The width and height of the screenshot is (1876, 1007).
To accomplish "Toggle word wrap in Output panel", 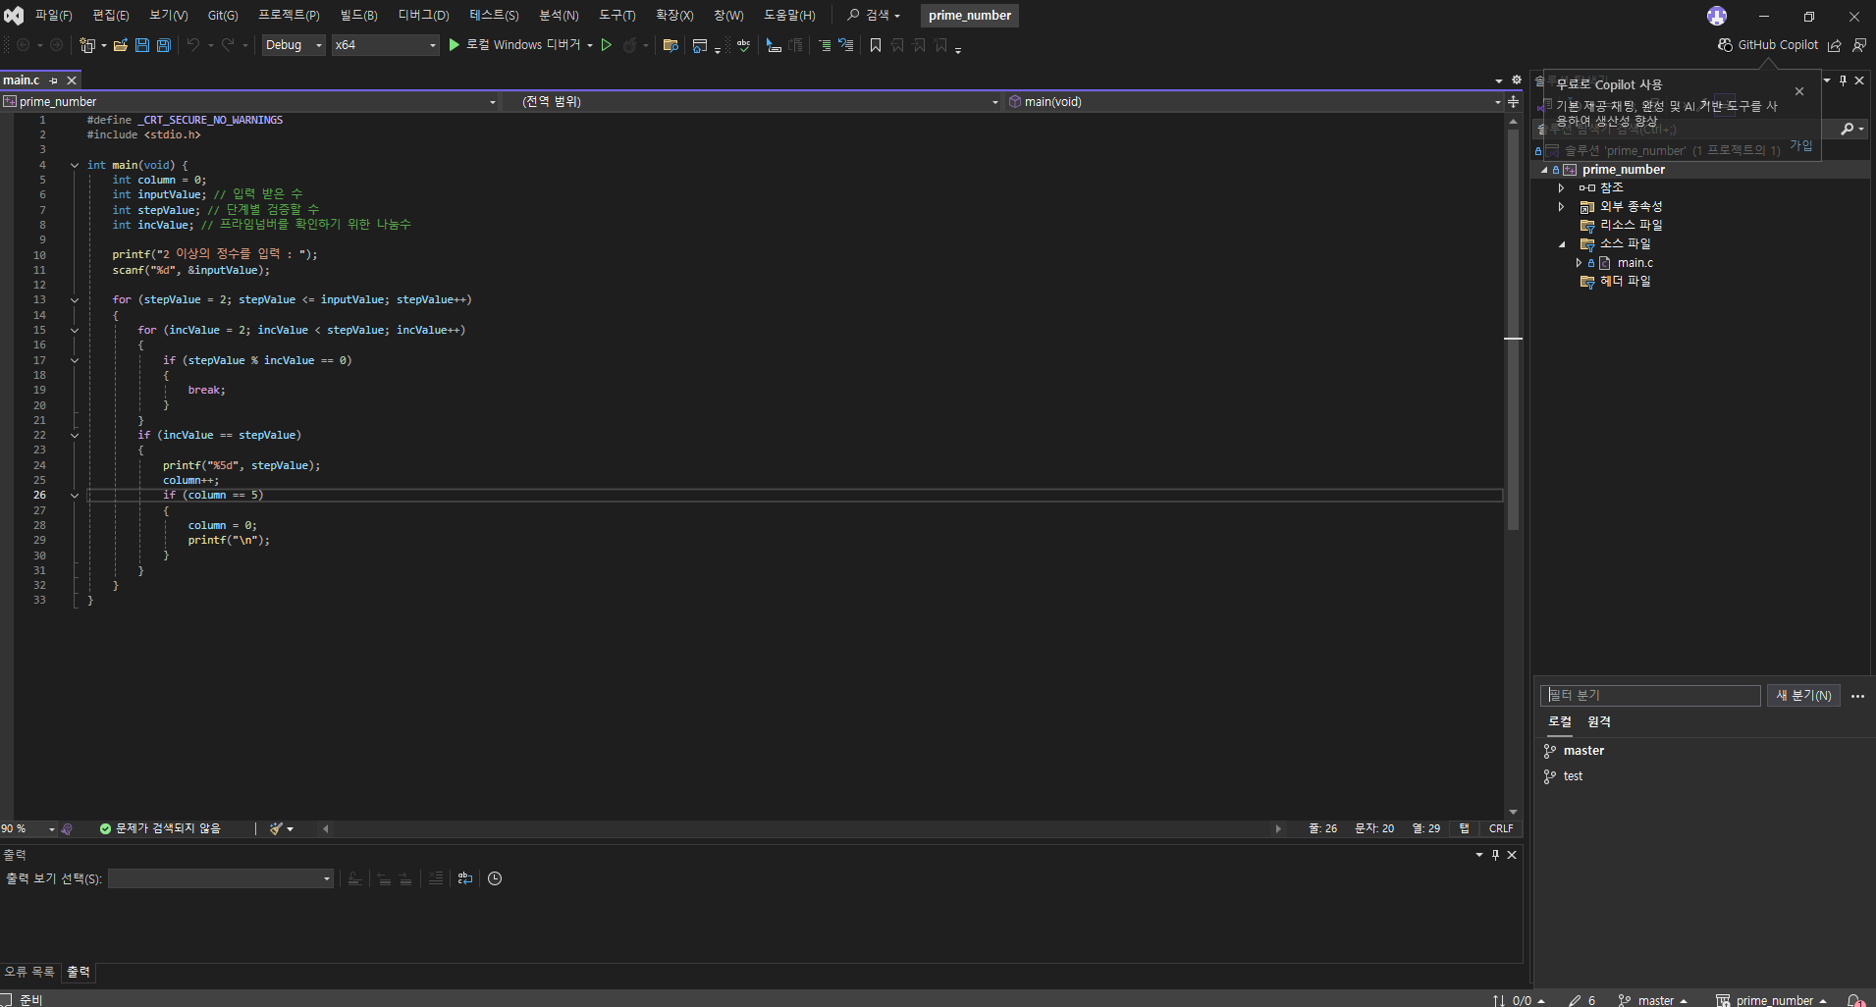I will click(x=465, y=878).
